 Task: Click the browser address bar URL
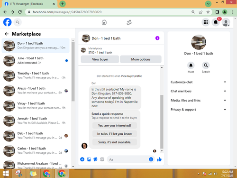(x=67, y=12)
